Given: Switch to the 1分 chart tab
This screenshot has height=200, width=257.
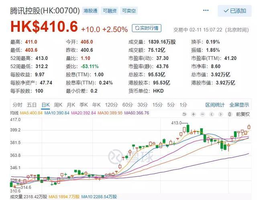Looking at the screenshot, I should (183, 105).
